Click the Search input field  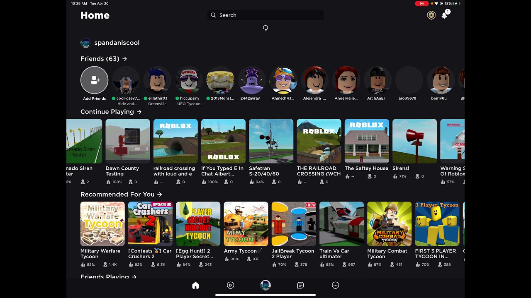[265, 15]
